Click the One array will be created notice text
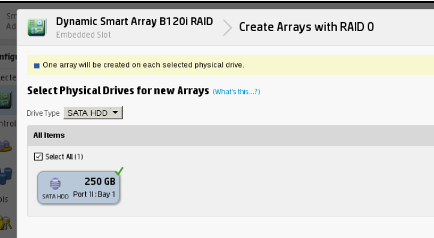The image size is (434, 238). [143, 65]
